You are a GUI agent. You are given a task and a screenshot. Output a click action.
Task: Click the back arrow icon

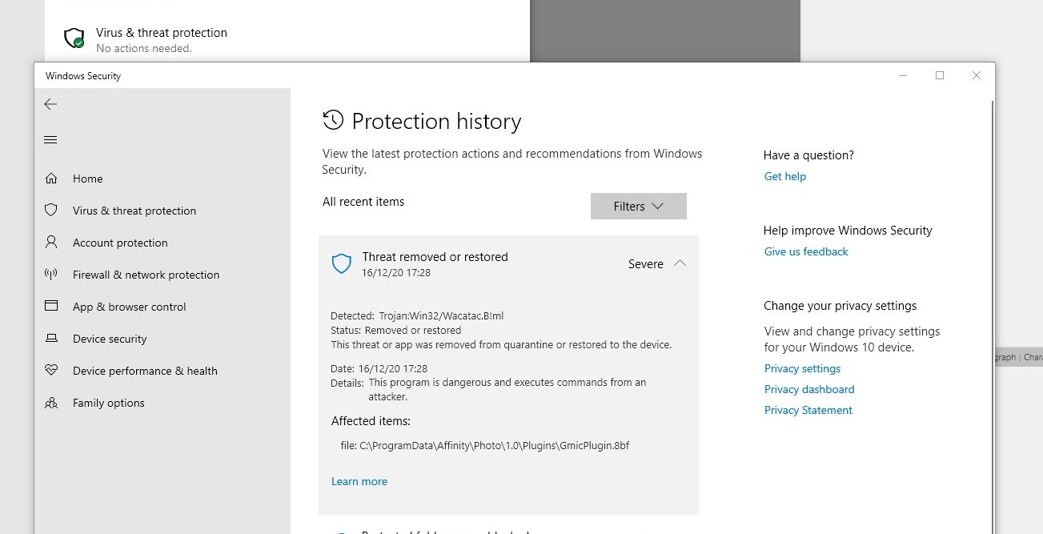point(50,104)
